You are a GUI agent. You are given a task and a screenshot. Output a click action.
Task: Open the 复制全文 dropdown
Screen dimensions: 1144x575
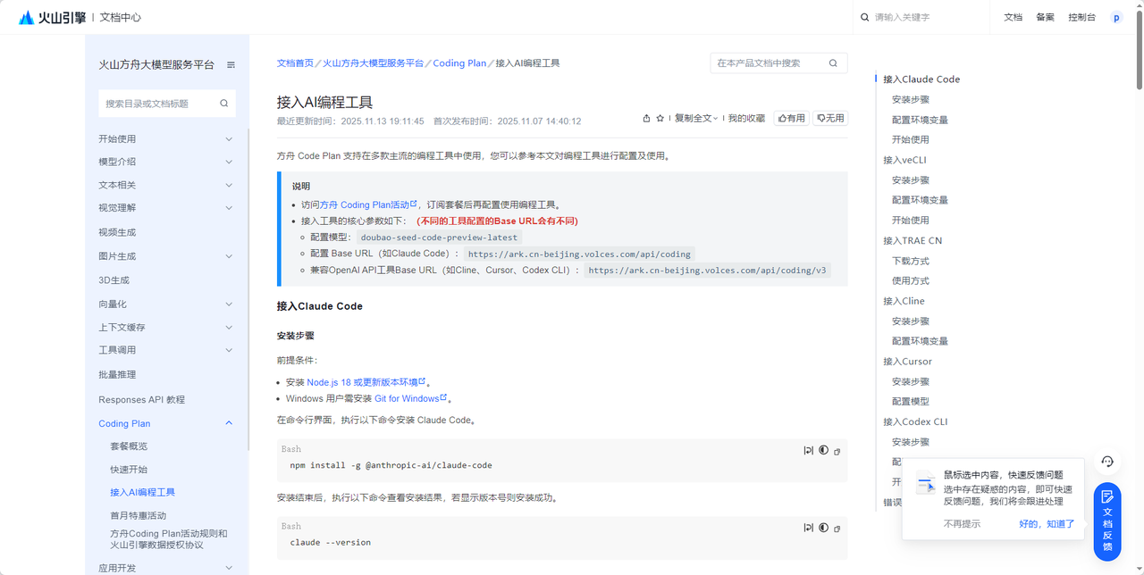pyautogui.click(x=695, y=118)
